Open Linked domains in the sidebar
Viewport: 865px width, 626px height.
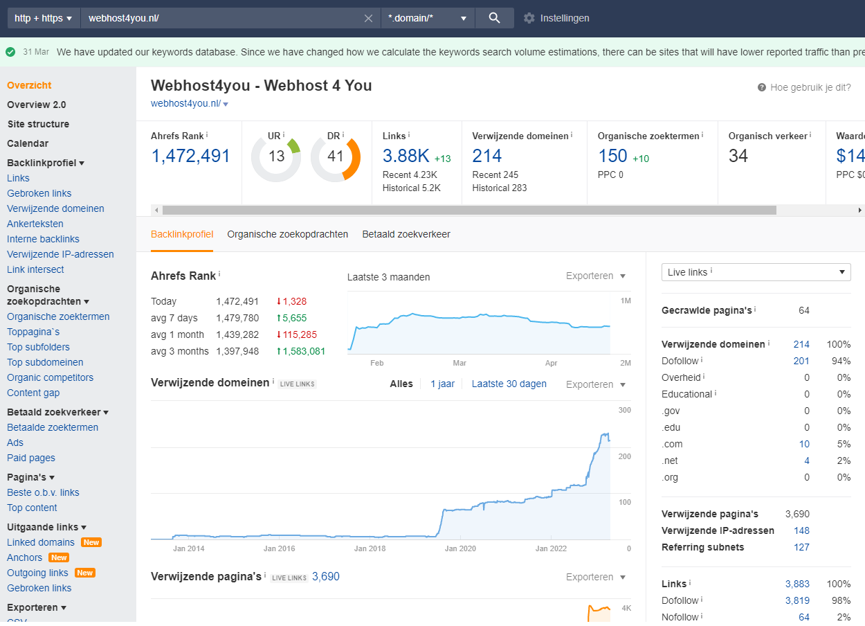point(41,542)
